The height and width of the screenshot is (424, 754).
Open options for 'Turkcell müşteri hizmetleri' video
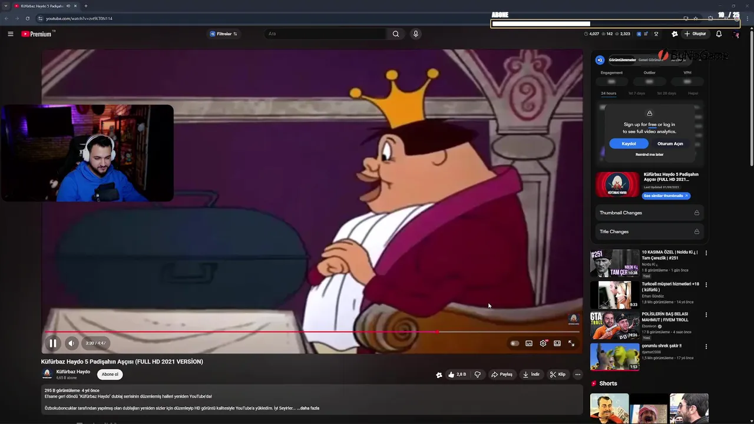(x=706, y=284)
